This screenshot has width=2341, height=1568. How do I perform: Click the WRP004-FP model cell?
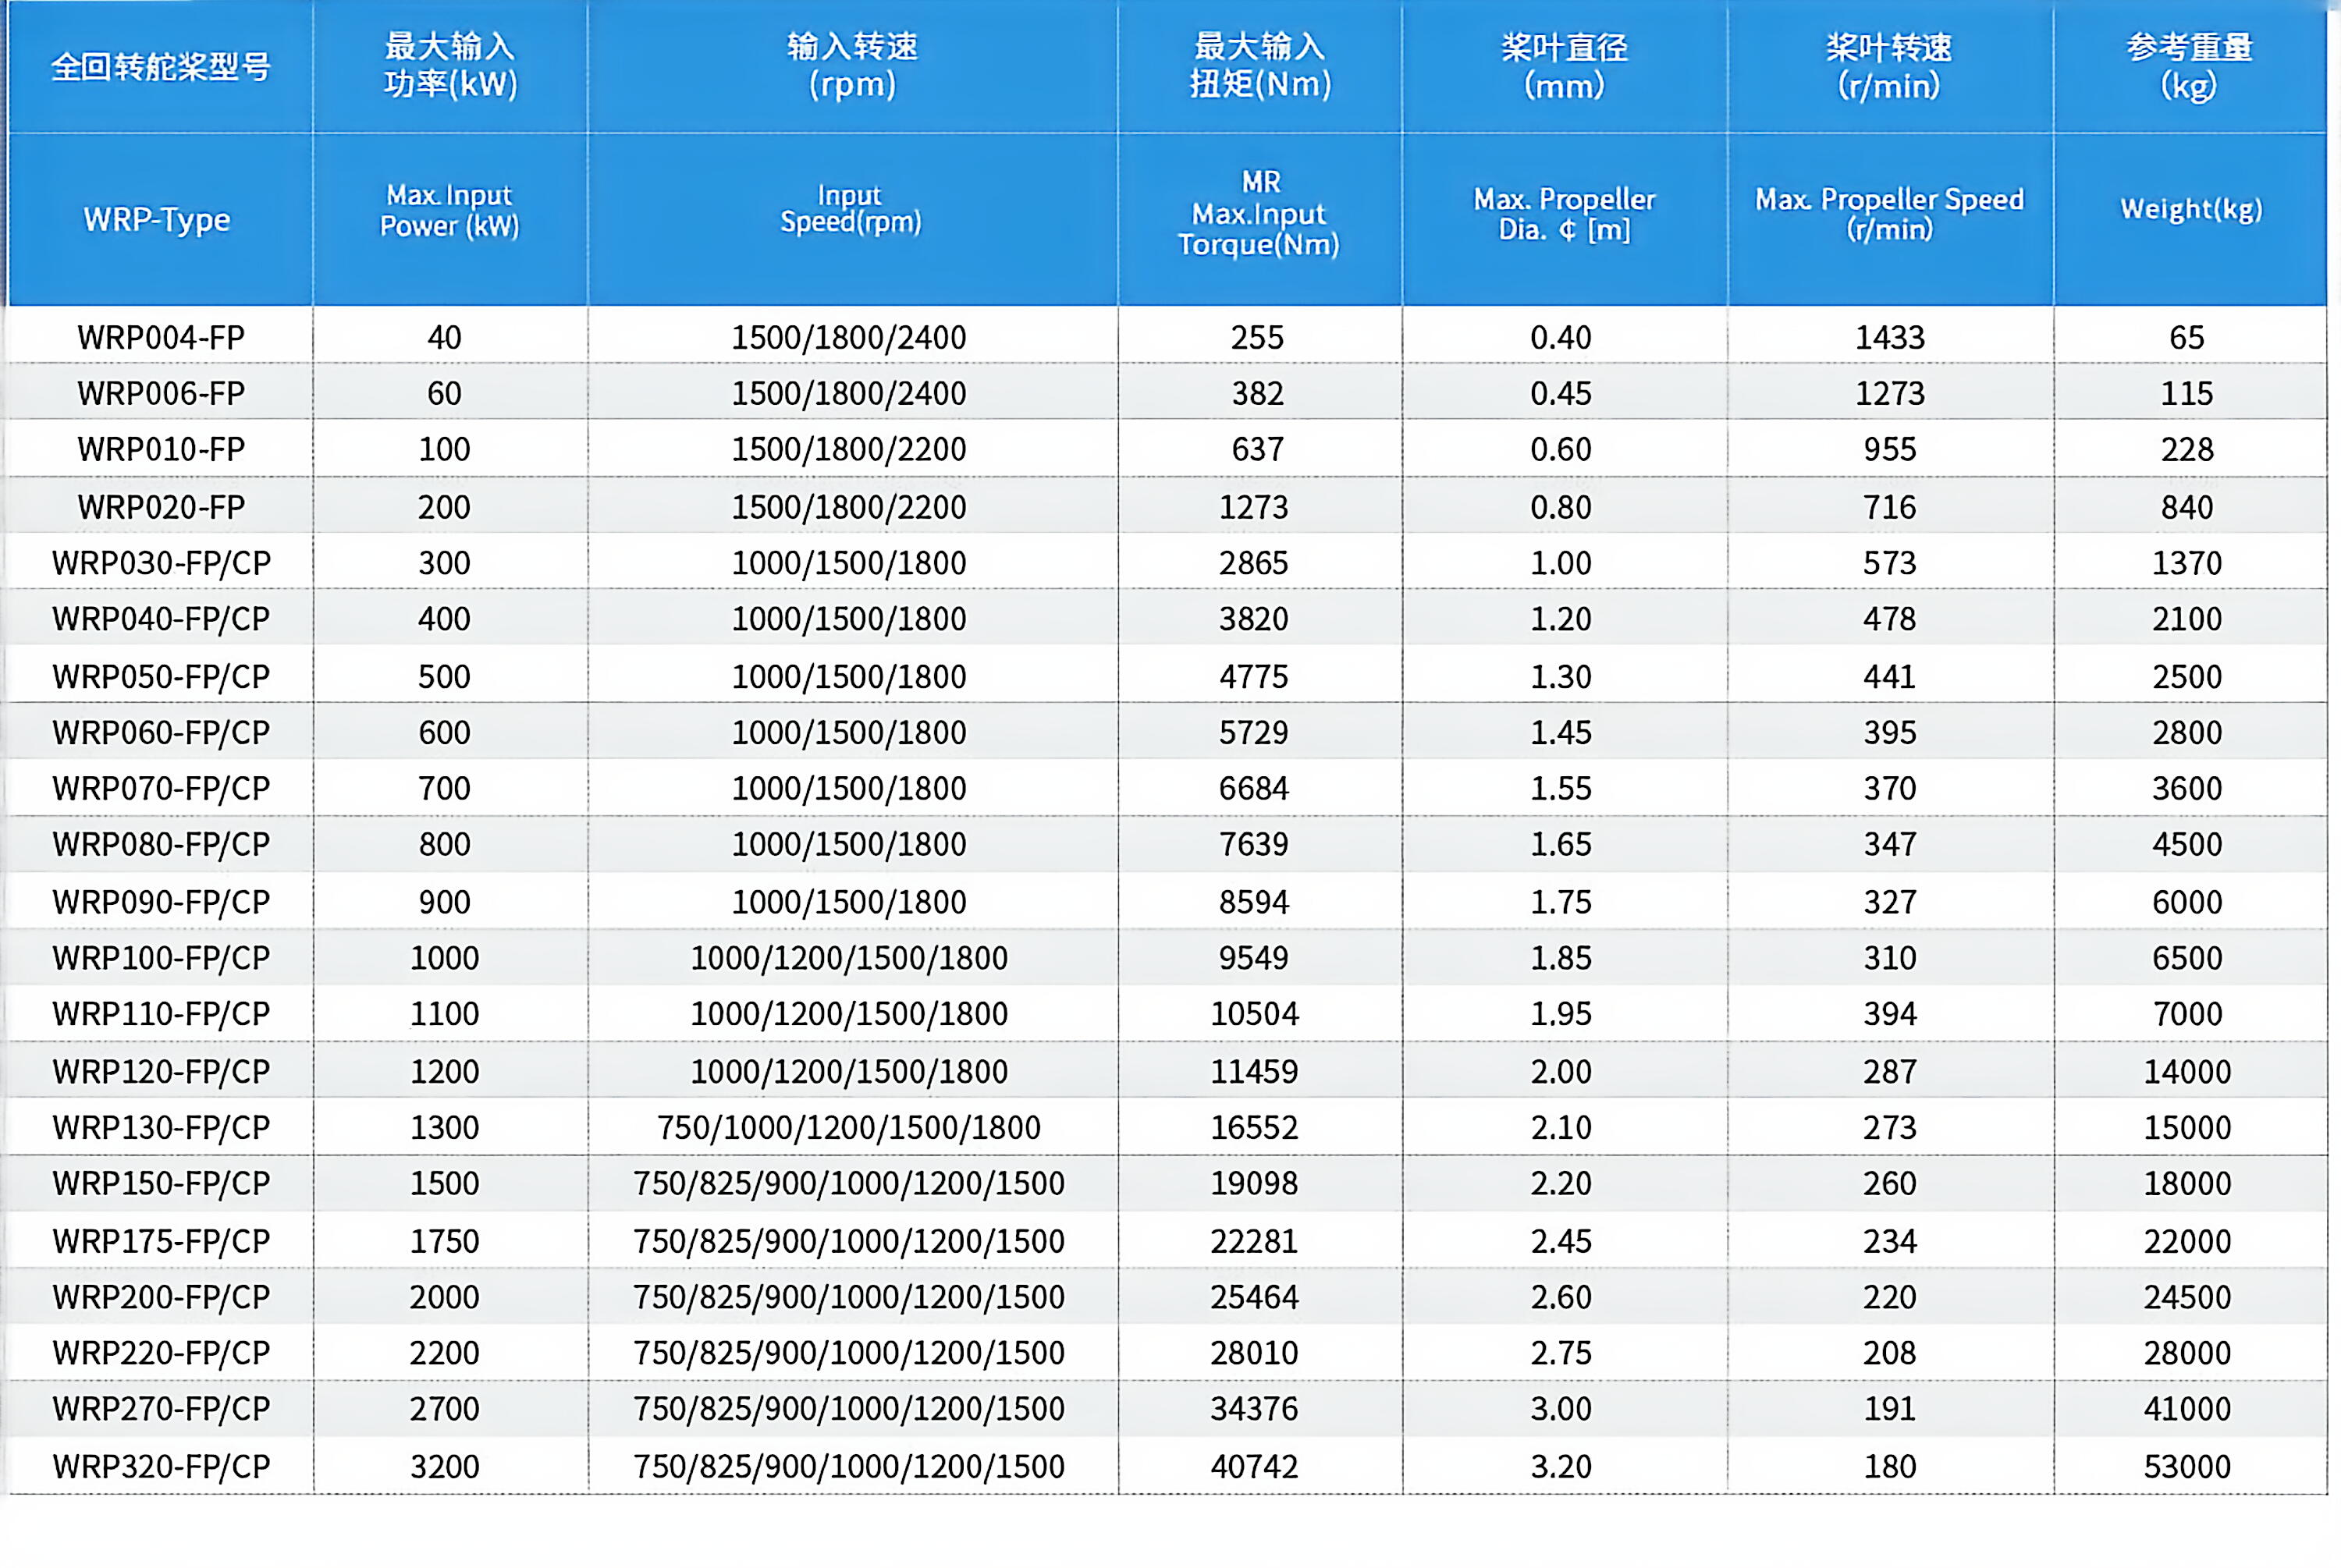pyautogui.click(x=161, y=337)
